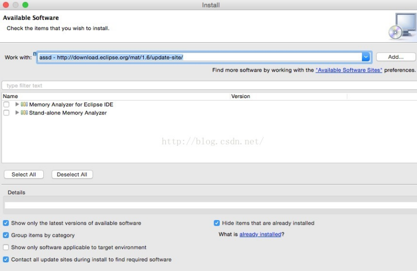Click the Select All button
The height and width of the screenshot is (271, 417).
pos(23,174)
